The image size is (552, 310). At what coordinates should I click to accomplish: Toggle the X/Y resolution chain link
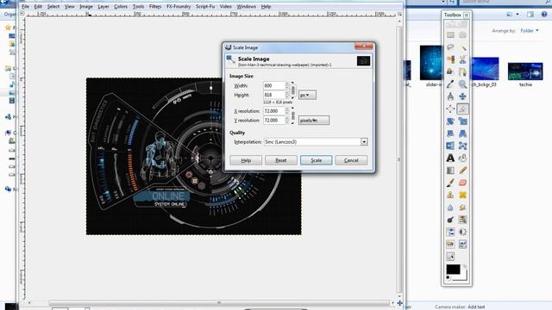(x=293, y=115)
